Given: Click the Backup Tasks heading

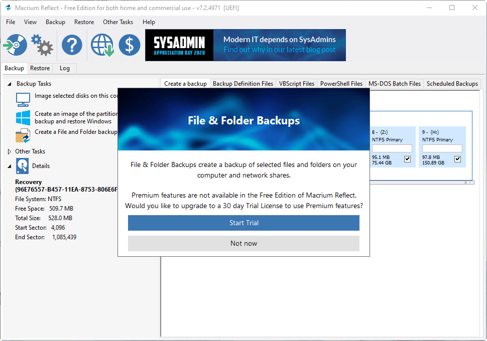Looking at the screenshot, I should pos(34,84).
